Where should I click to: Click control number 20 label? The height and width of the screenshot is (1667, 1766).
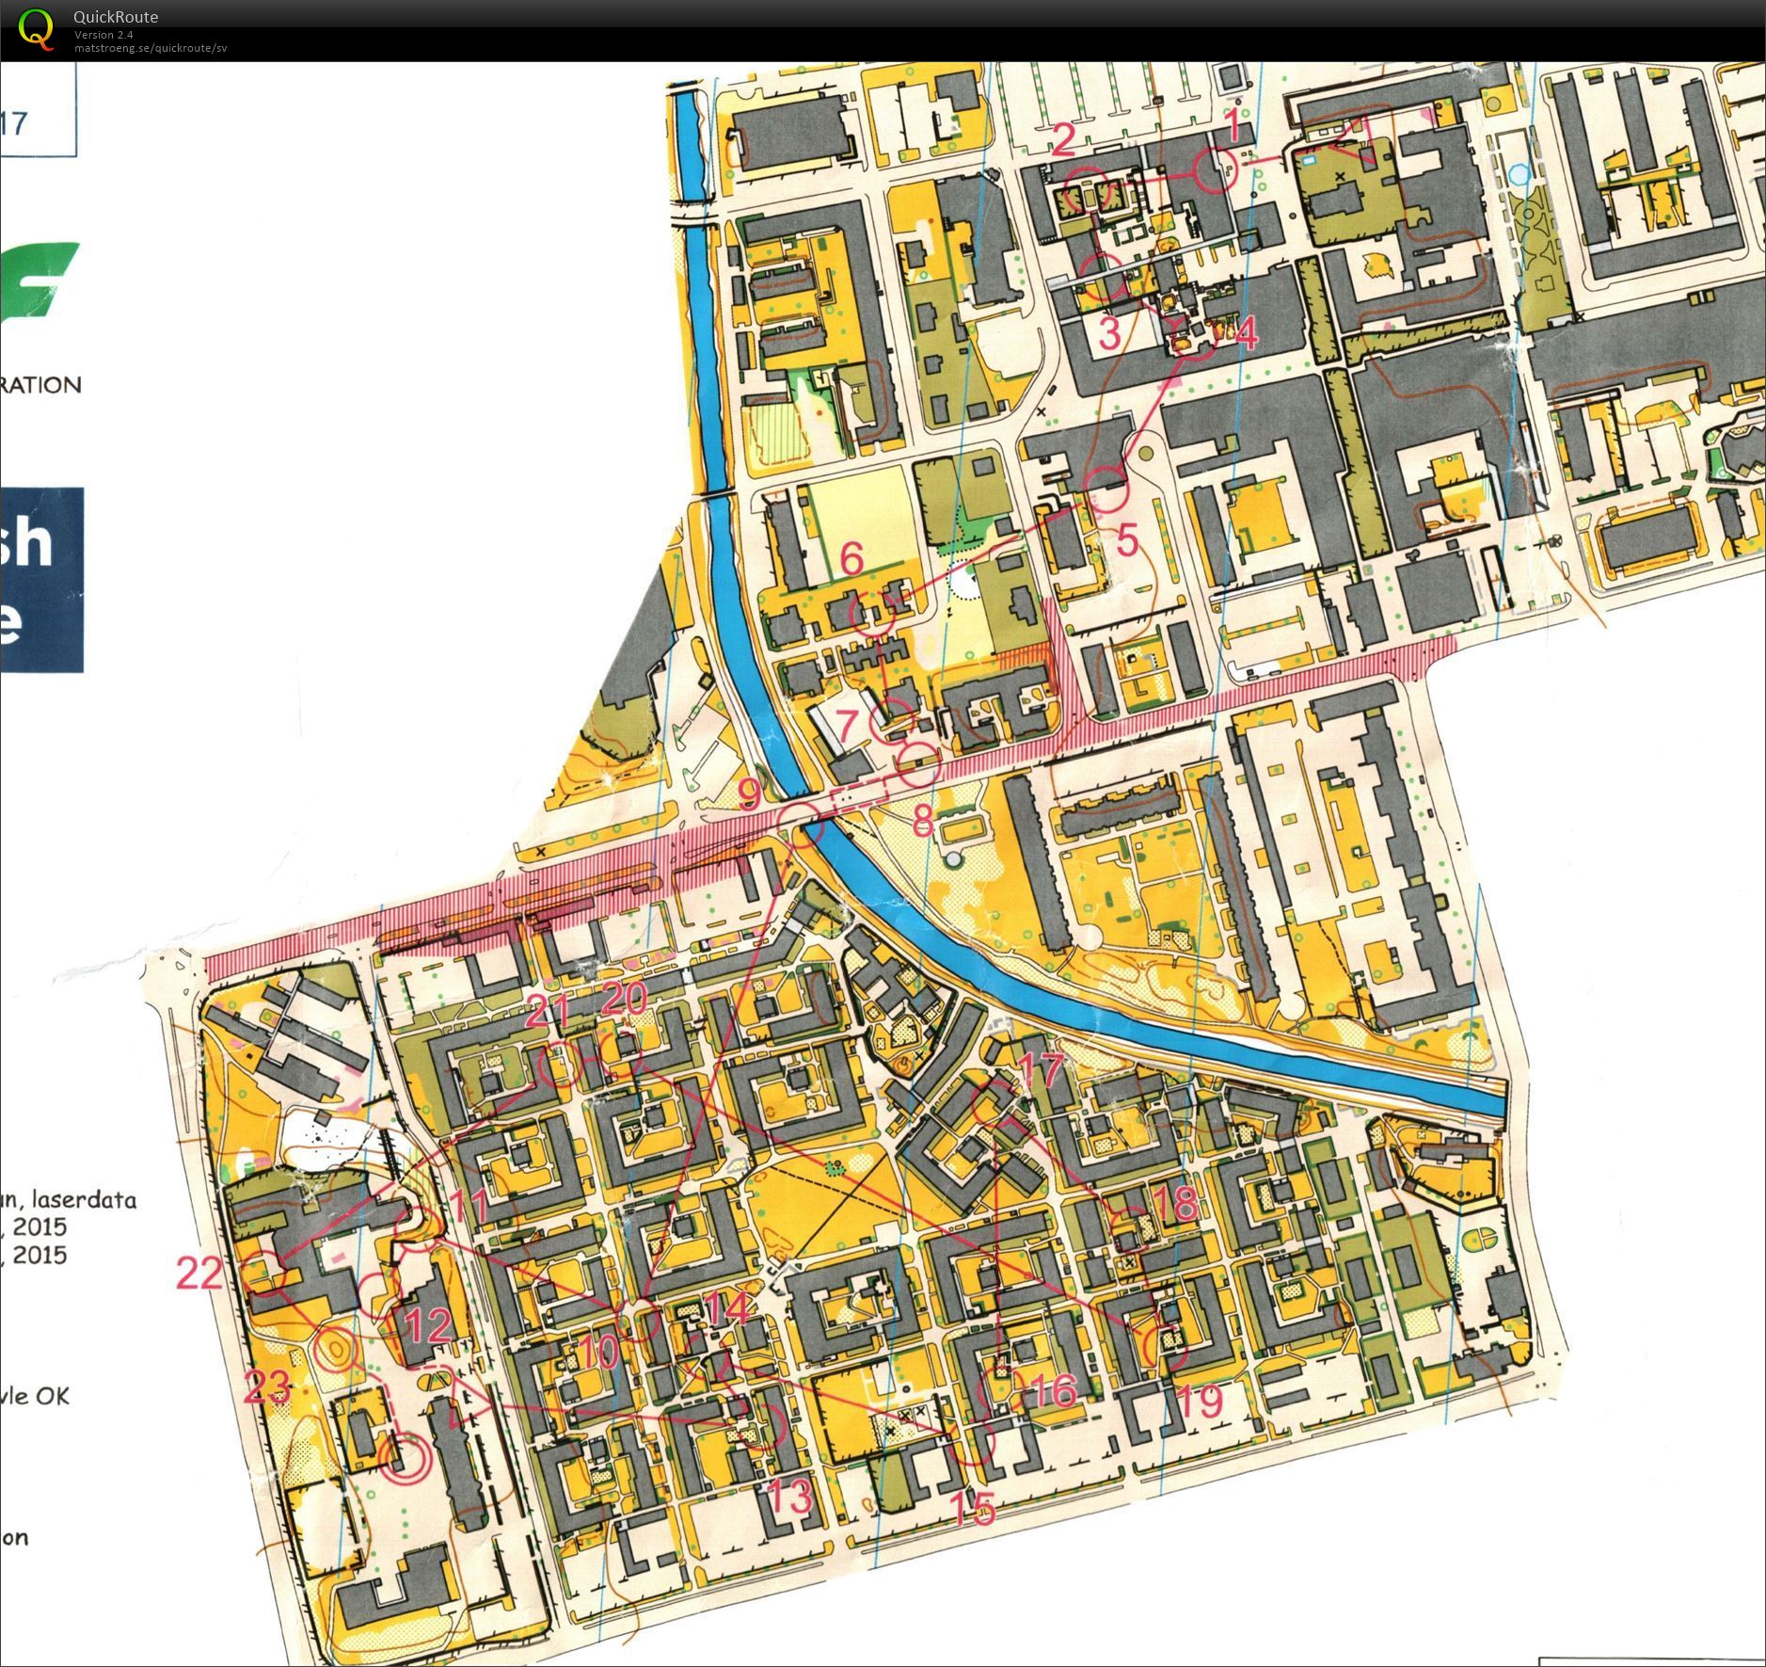click(625, 999)
